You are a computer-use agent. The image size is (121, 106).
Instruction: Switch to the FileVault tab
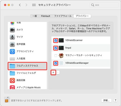(45, 16)
